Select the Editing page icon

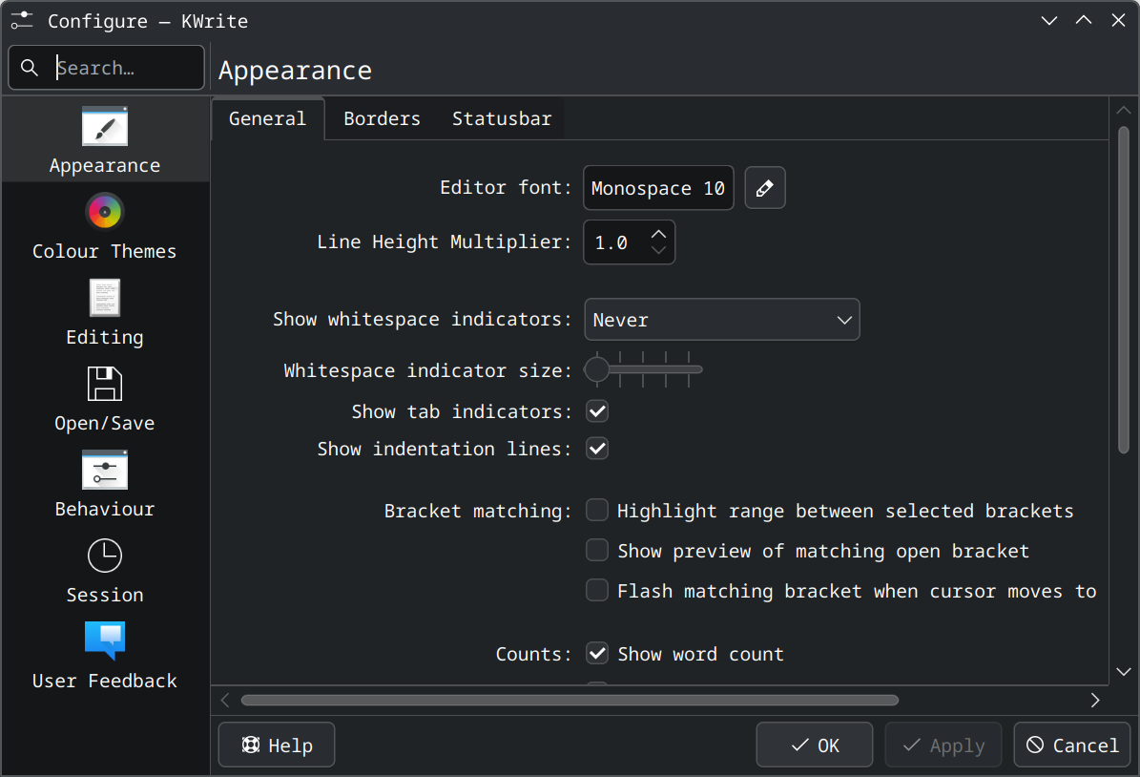click(x=105, y=299)
